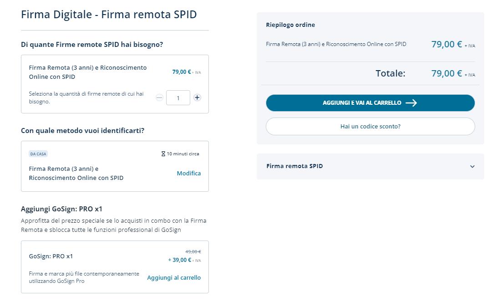Click the 10 minuti circa text
Image resolution: width=497 pixels, height=302 pixels.
click(183, 154)
